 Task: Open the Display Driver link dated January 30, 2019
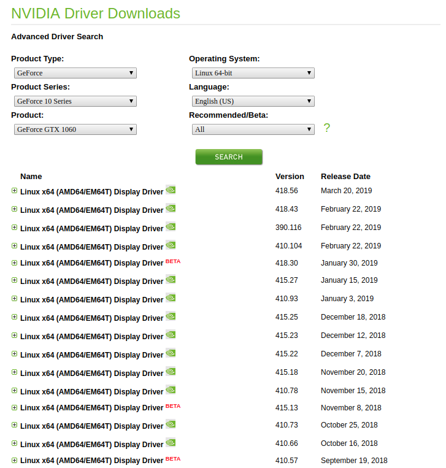tap(91, 263)
